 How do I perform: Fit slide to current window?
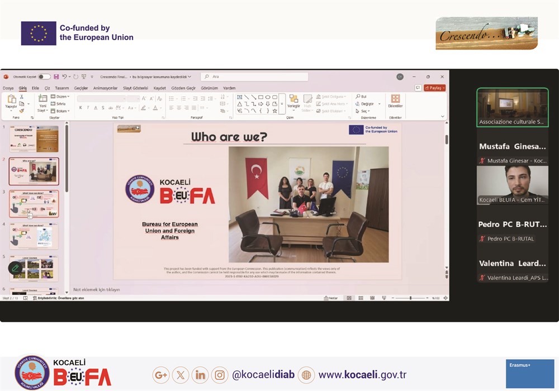tap(446, 298)
